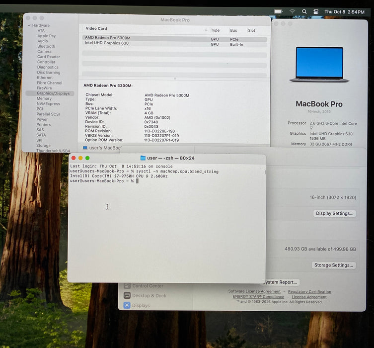Screen dimensions: 374x348
Task: Click MacBook Pro laptop image thumbnail
Action: (x=319, y=65)
